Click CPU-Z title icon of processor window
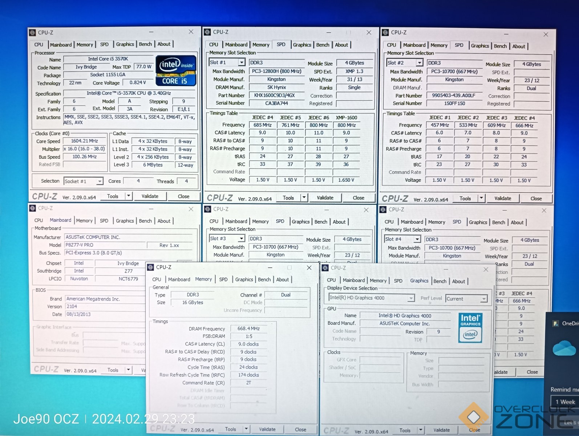The image size is (579, 436). pos(32,32)
